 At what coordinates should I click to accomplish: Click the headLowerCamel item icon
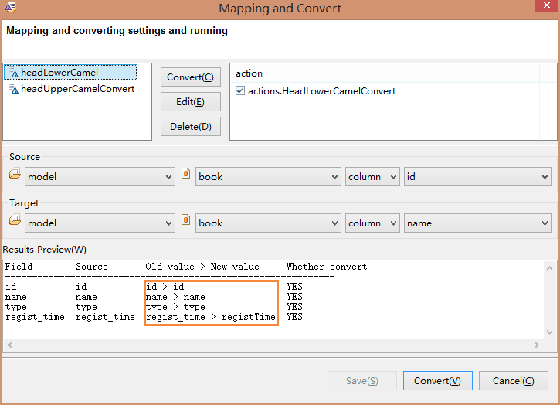tap(13, 72)
